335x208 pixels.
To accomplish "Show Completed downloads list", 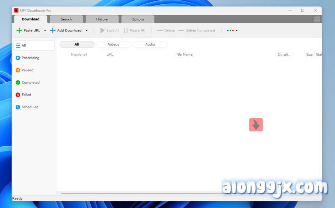I will tap(30, 83).
